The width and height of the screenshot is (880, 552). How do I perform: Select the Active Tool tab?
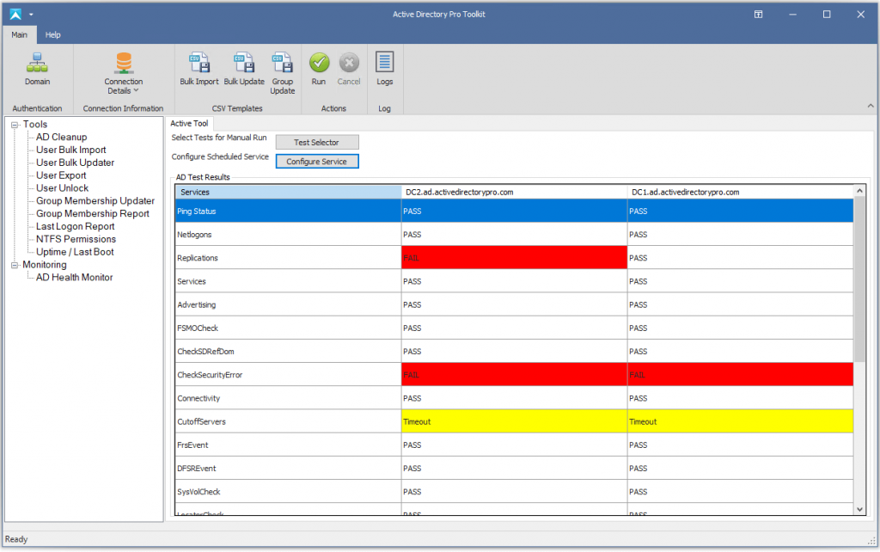click(189, 124)
